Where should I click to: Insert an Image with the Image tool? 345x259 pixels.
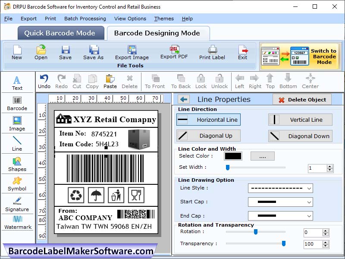click(x=17, y=124)
